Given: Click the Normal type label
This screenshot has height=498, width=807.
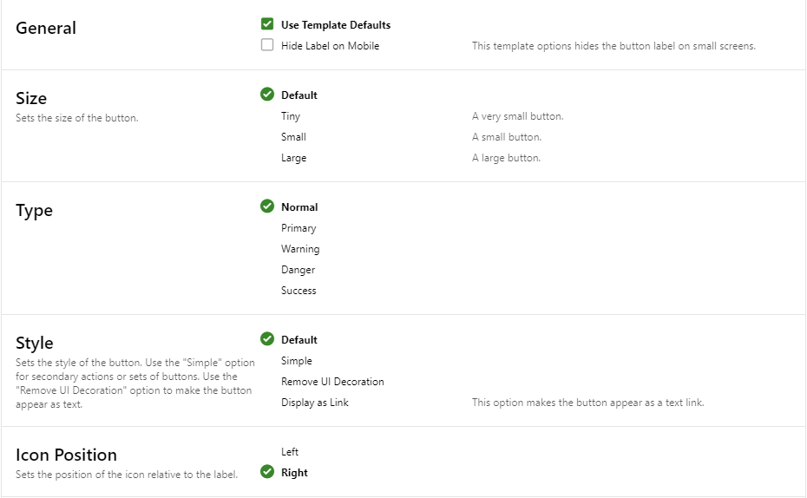Looking at the screenshot, I should coord(299,206).
